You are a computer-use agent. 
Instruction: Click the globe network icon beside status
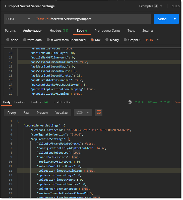pos(130,102)
